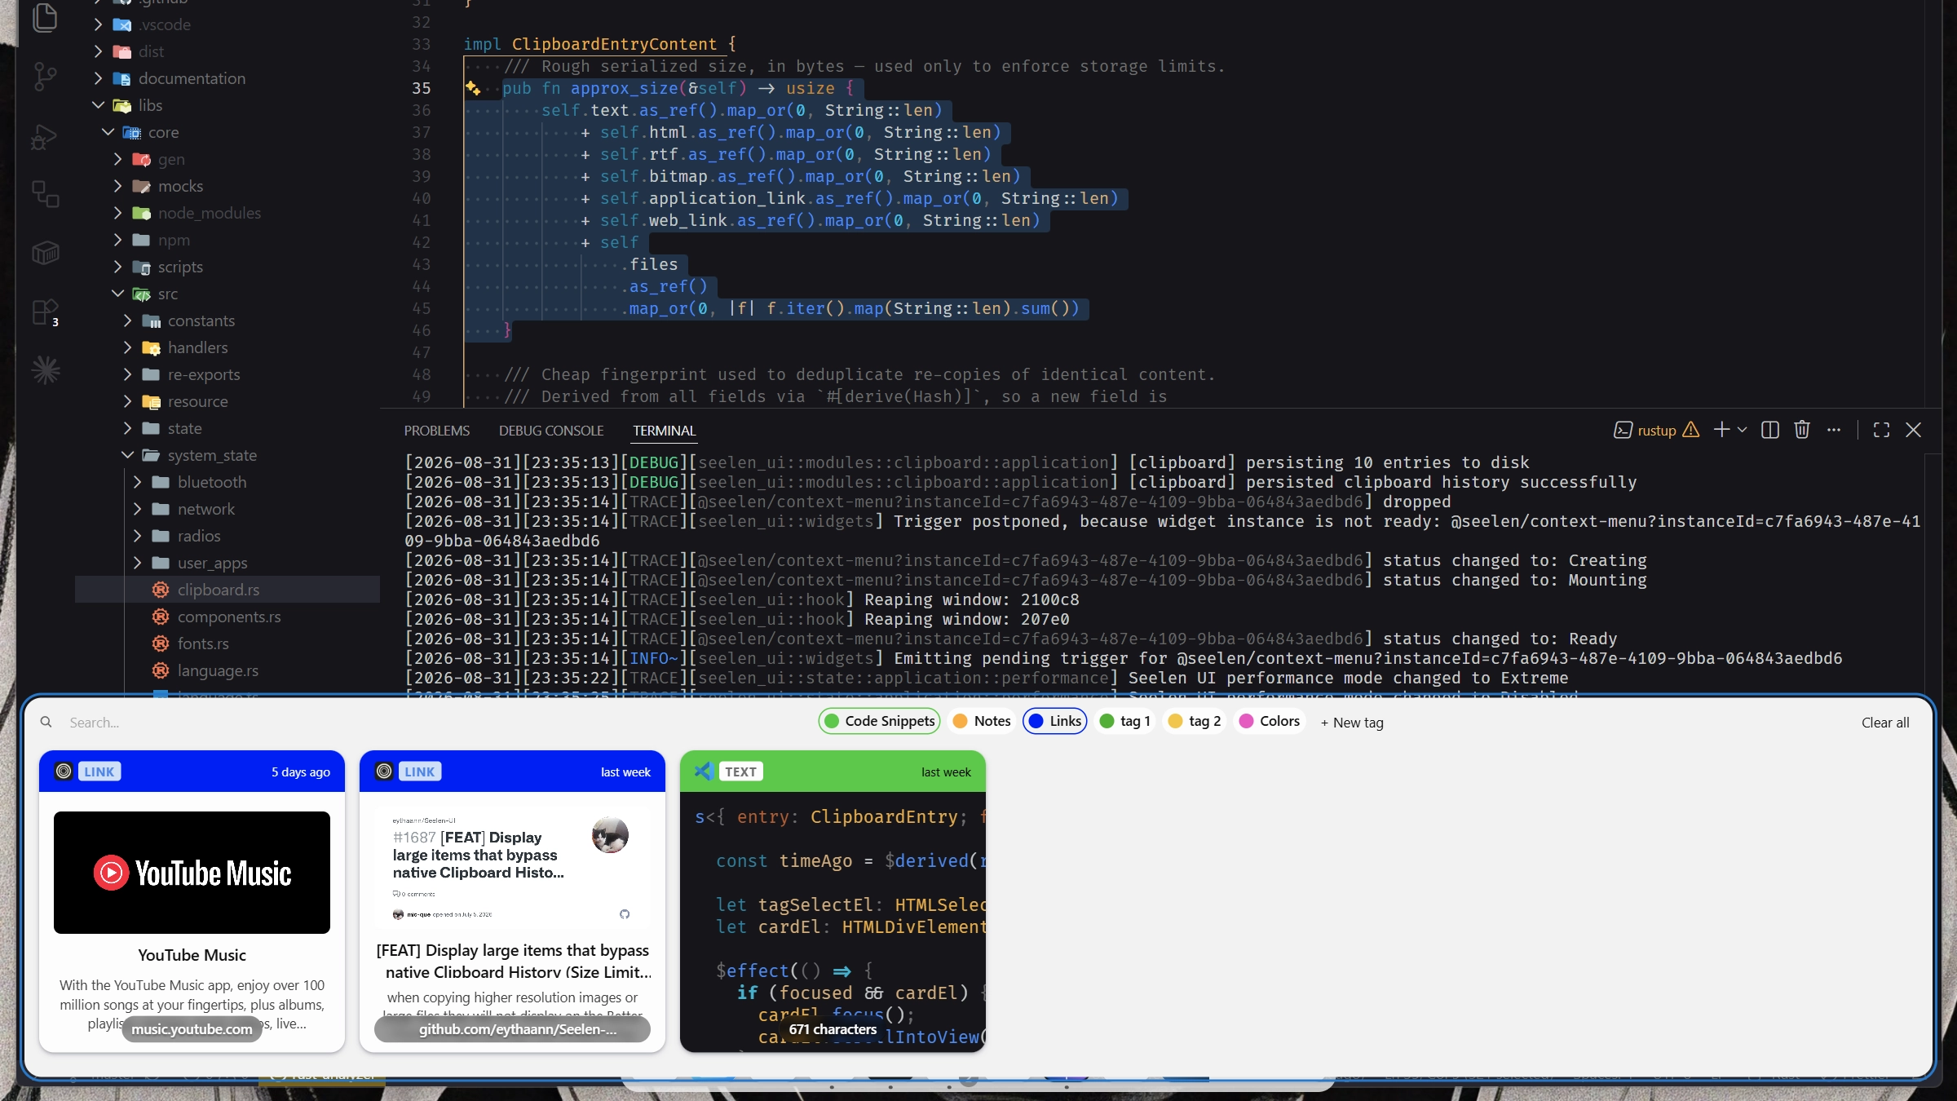Screen dimensions: 1957x1101
Task: Click VS Code icon on TEXT card
Action: tap(704, 772)
